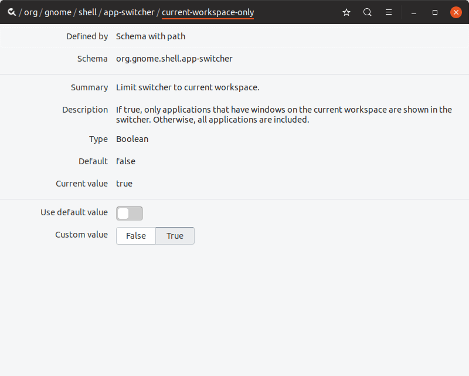Click the schema name org.gnome.shell.app-switcher
This screenshot has height=376, width=469.
coord(174,59)
